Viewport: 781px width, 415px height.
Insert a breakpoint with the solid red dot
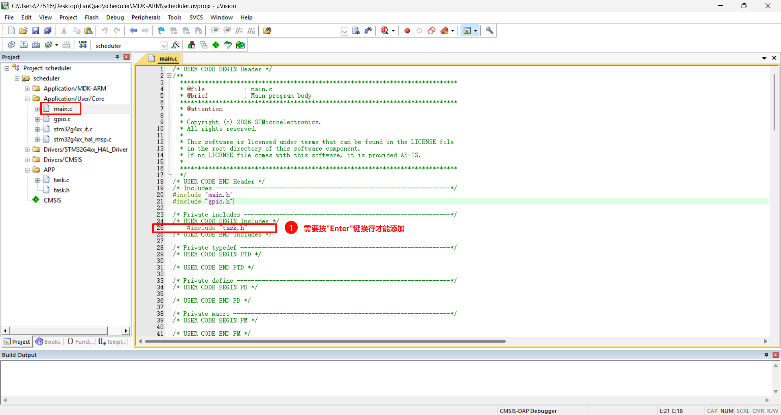[407, 31]
